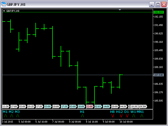
Task: Click the white 10:00 event time tag
Action: pos(56,107)
